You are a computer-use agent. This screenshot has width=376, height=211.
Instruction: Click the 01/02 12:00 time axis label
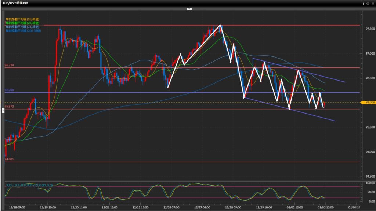click(294, 207)
